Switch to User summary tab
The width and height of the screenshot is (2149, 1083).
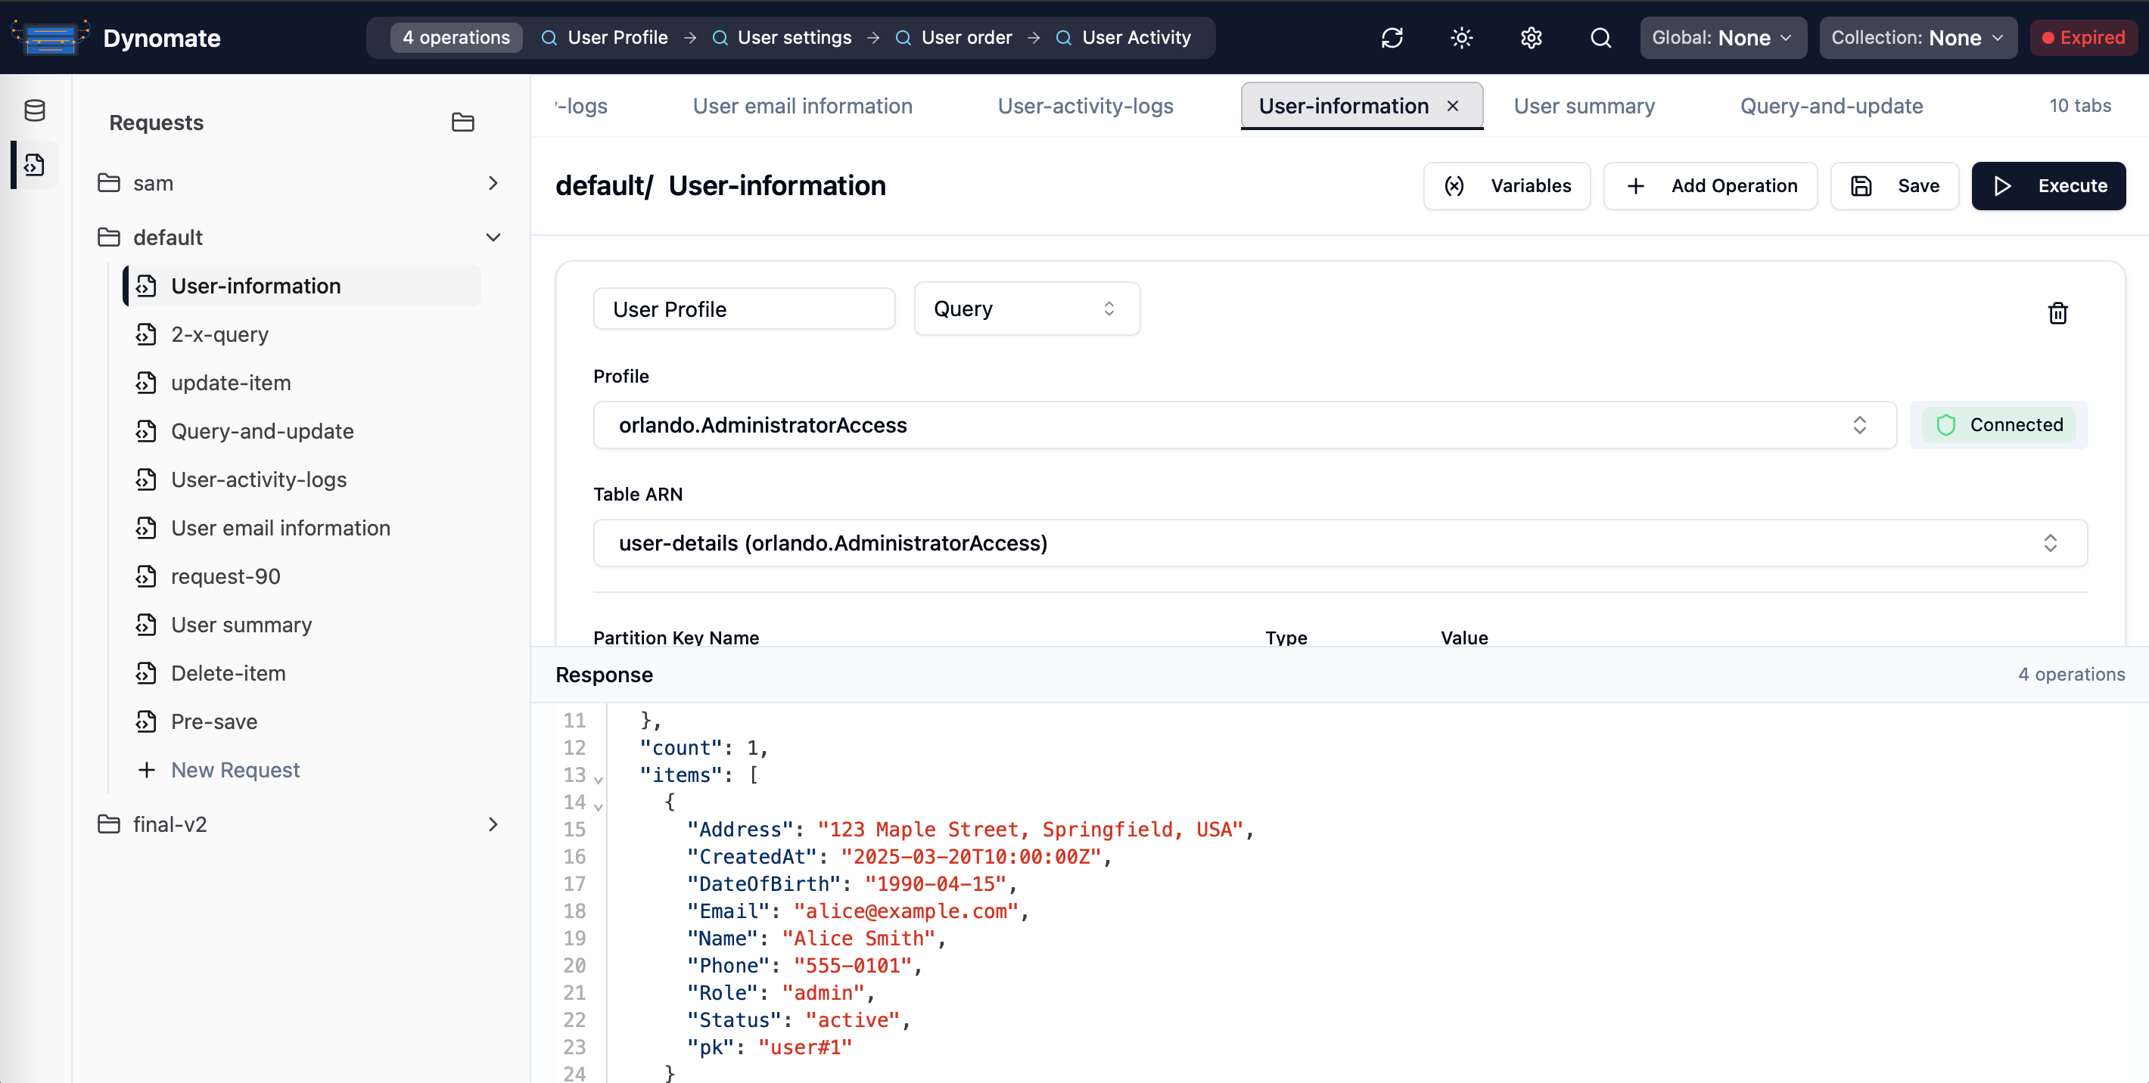(1585, 106)
